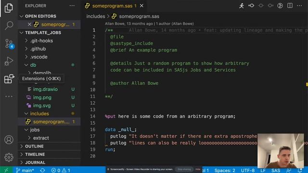This screenshot has height=173, width=308.
Task: Open the Accounts menu
Action: pos(9,140)
